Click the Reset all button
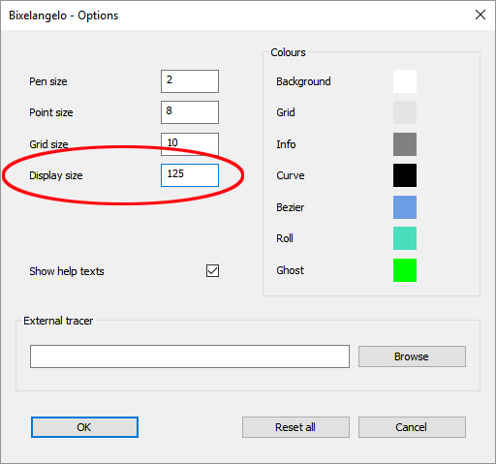 (x=295, y=427)
